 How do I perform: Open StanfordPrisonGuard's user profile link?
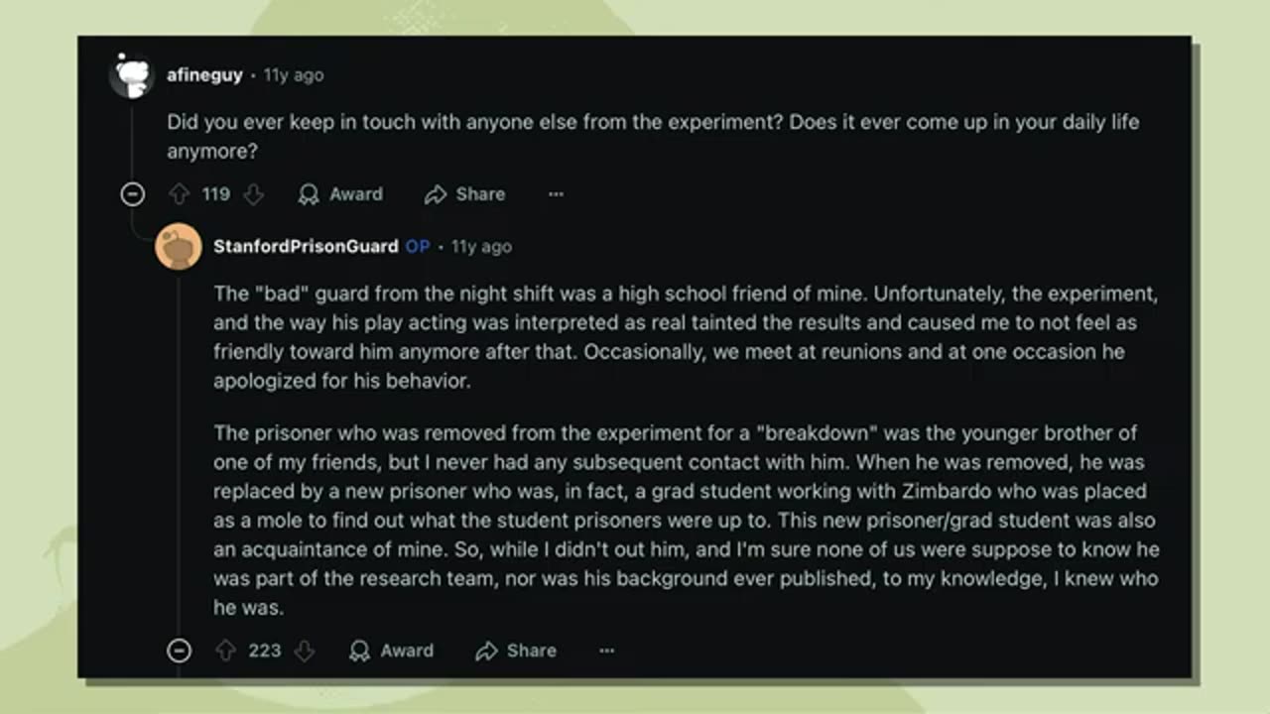click(x=306, y=246)
